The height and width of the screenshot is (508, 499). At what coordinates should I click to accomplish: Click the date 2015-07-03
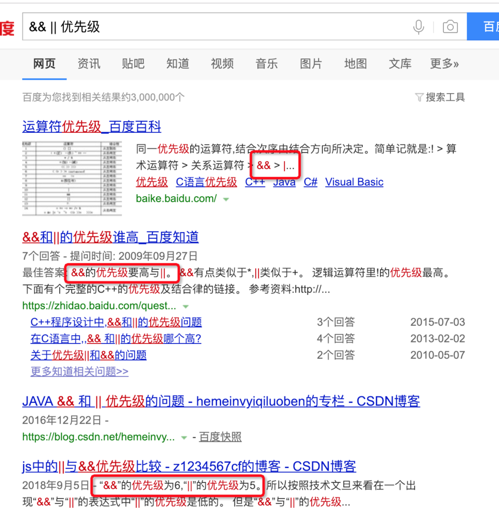point(438,322)
